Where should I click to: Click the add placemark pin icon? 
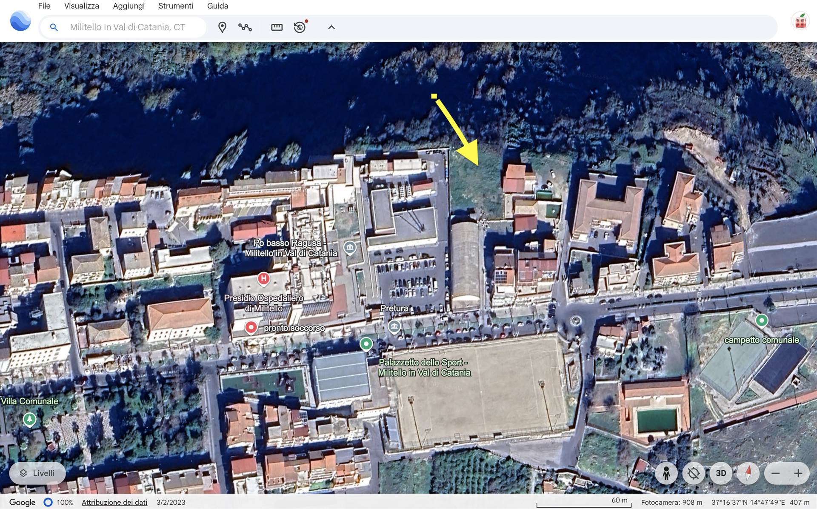pyautogui.click(x=222, y=27)
